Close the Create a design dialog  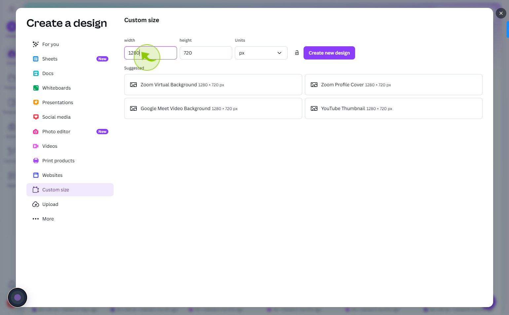click(x=501, y=13)
